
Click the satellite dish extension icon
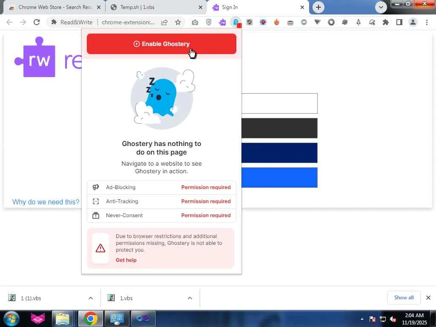point(372,22)
